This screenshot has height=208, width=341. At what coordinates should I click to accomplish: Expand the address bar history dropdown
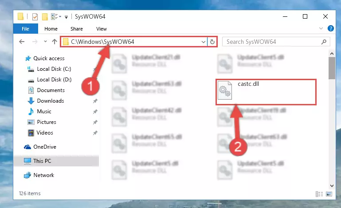coord(204,42)
